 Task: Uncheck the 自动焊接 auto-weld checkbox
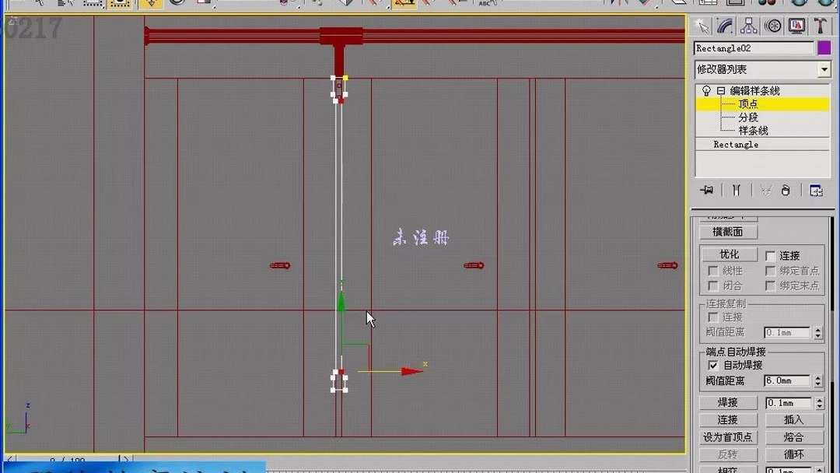pos(713,365)
